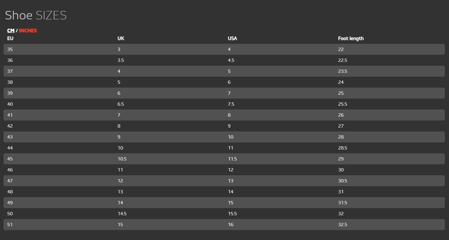Switch units to CM
This screenshot has width=449, height=240.
11,31
